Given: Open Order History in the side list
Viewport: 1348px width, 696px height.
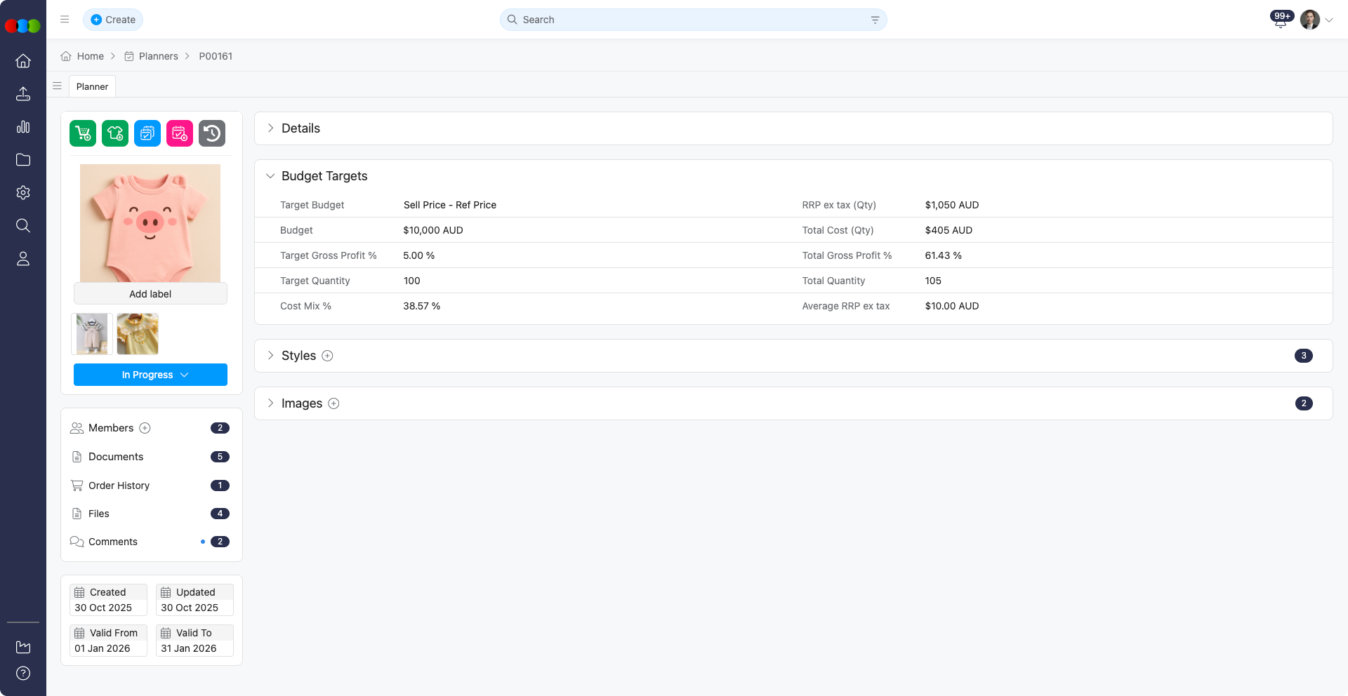Looking at the screenshot, I should coord(119,486).
